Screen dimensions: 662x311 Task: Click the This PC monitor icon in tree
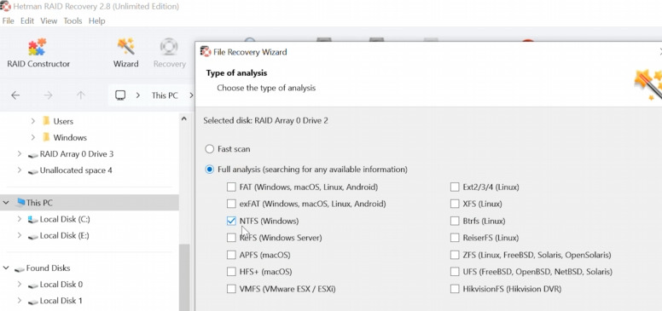pyautogui.click(x=20, y=203)
